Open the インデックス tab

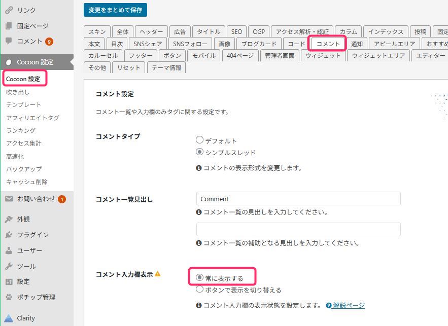click(386, 31)
